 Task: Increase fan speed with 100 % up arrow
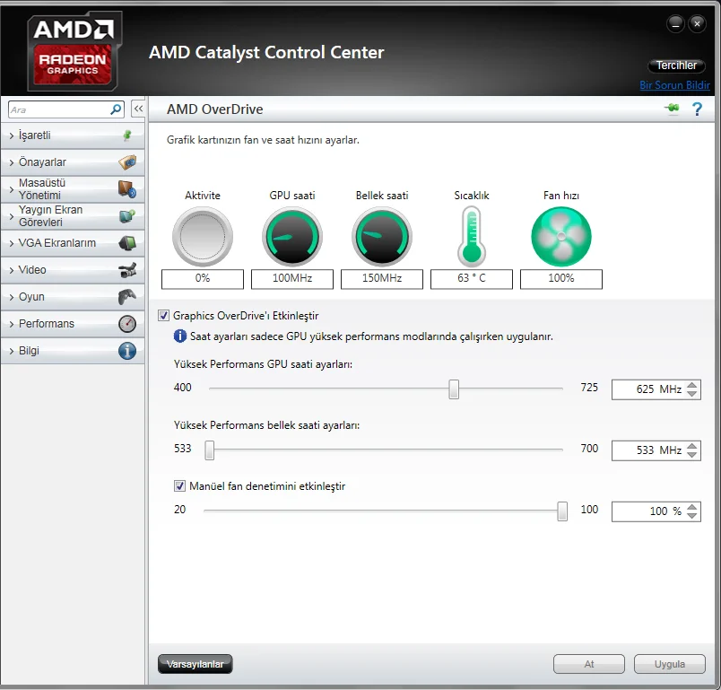pyautogui.click(x=692, y=507)
